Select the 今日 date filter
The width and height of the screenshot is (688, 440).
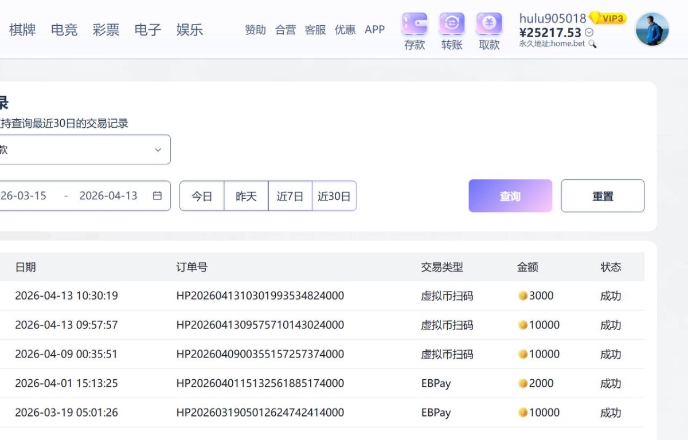click(202, 195)
